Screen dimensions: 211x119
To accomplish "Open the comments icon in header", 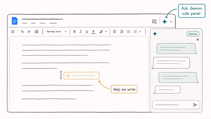I will [154, 22].
